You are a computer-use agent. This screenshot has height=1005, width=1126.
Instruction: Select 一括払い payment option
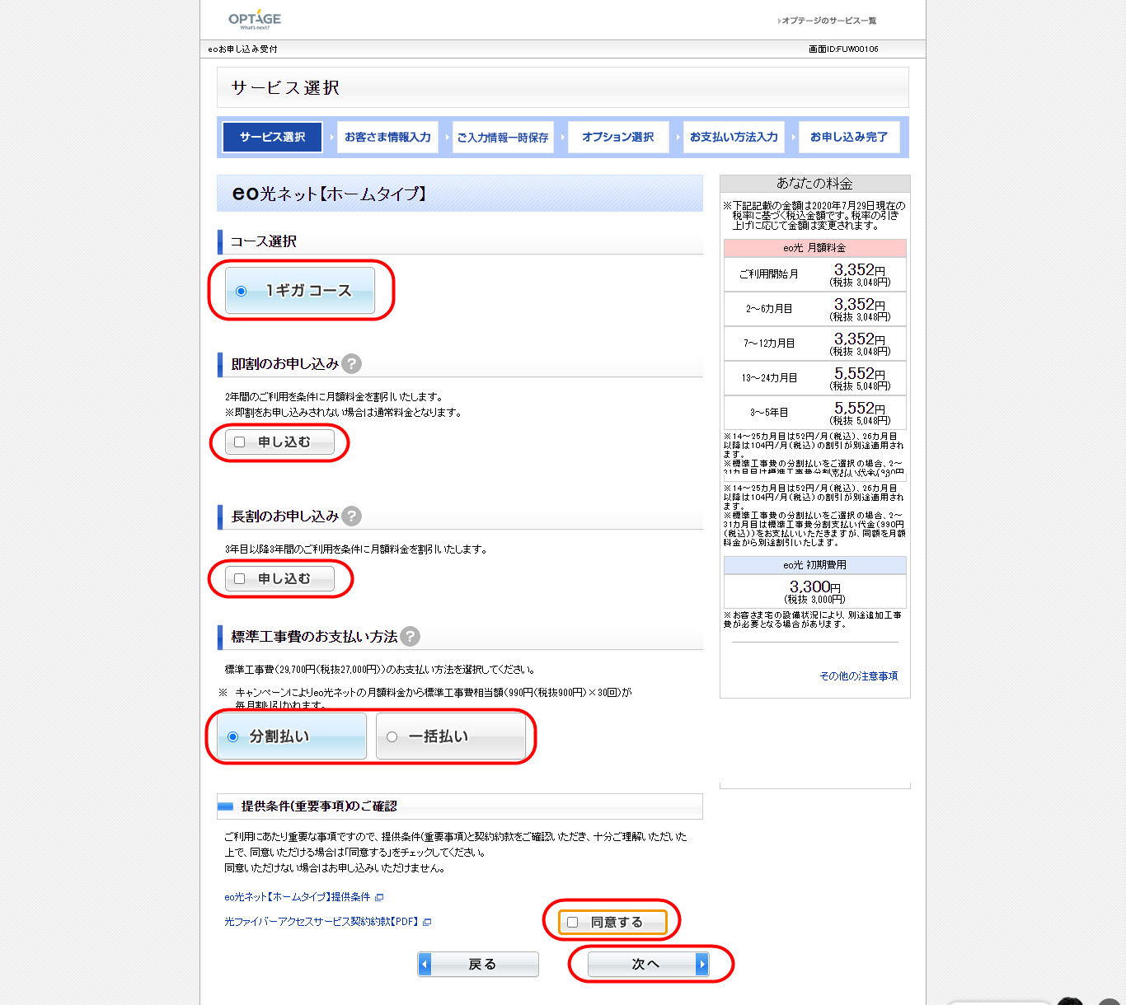pyautogui.click(x=450, y=736)
